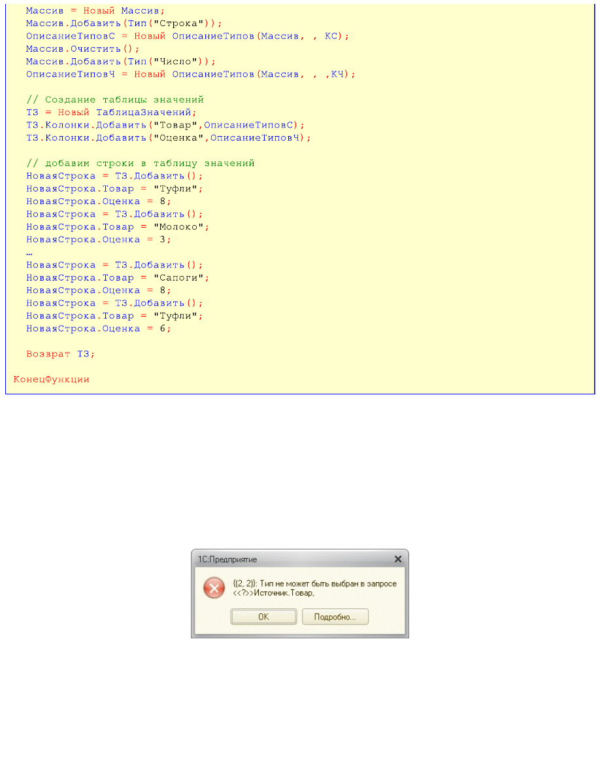Close the 1С:Предприятие dialog with the X
This screenshot has width=600, height=777.
tap(398, 559)
